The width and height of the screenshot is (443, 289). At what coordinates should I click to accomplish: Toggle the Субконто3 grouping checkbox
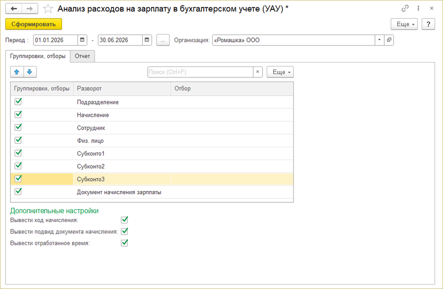[18, 179]
